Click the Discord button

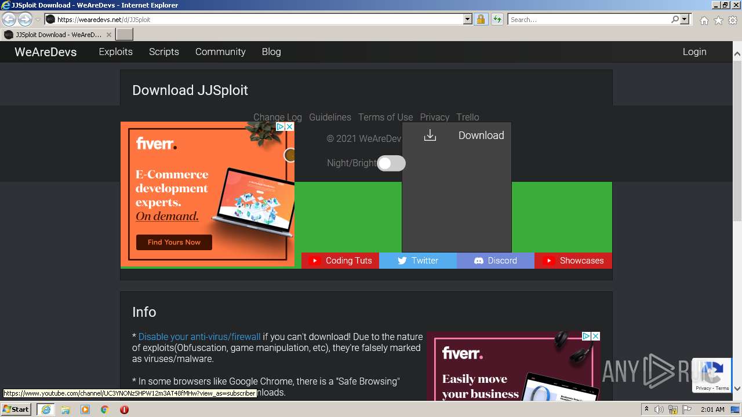[496, 261]
